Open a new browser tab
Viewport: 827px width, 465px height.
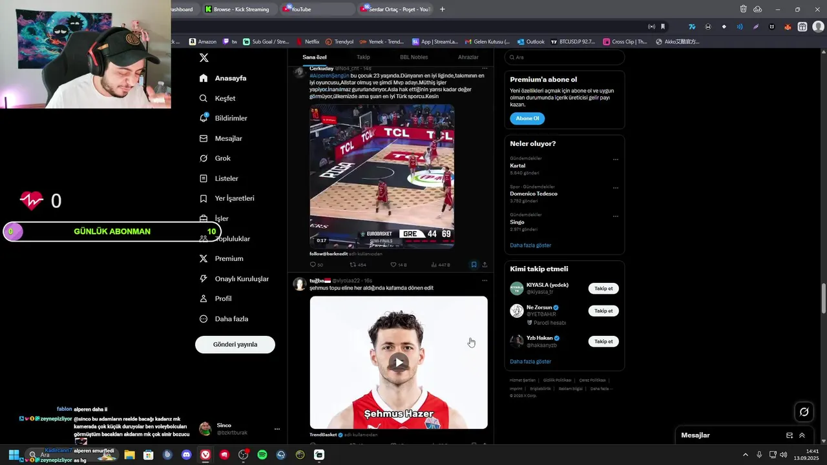point(442,9)
